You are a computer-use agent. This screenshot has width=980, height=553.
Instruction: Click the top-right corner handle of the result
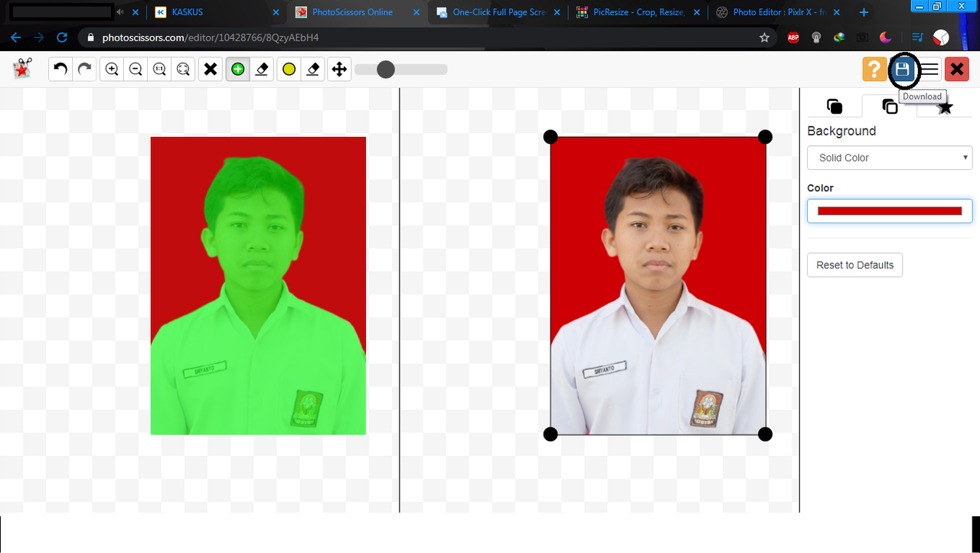765,137
